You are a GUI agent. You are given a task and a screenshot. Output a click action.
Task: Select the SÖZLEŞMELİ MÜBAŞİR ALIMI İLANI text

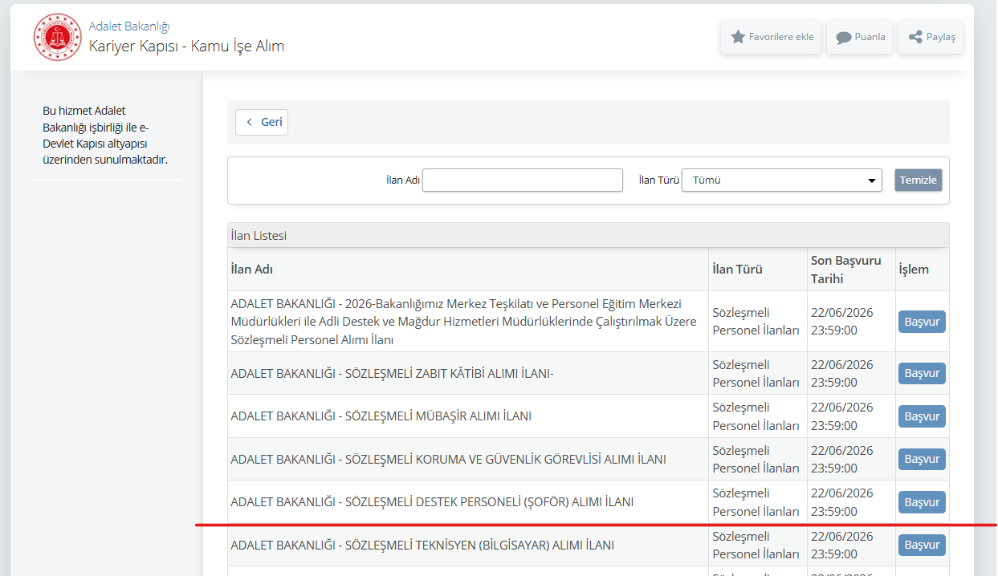[x=381, y=416]
